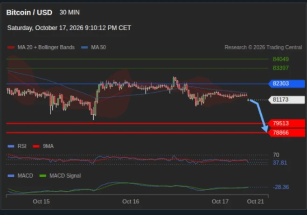Click the MA 50 blue legend swatch
Screen dimensions: 307x215
click(x=84, y=48)
